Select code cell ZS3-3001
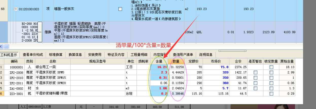The image size is (316, 109). (x=14, y=94)
